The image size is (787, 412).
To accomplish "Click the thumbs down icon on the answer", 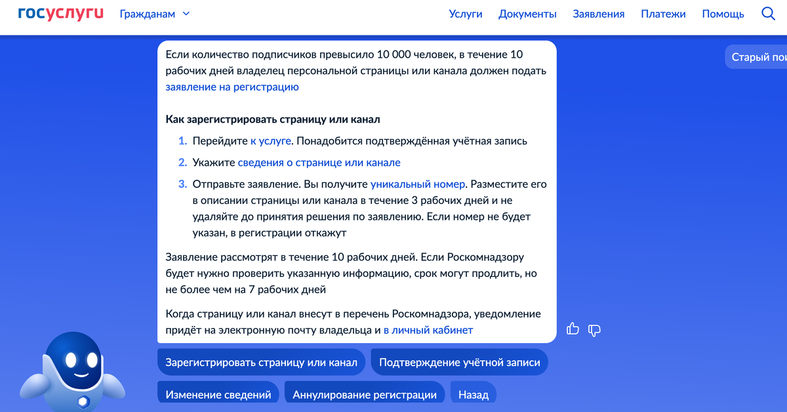I will click(x=594, y=330).
